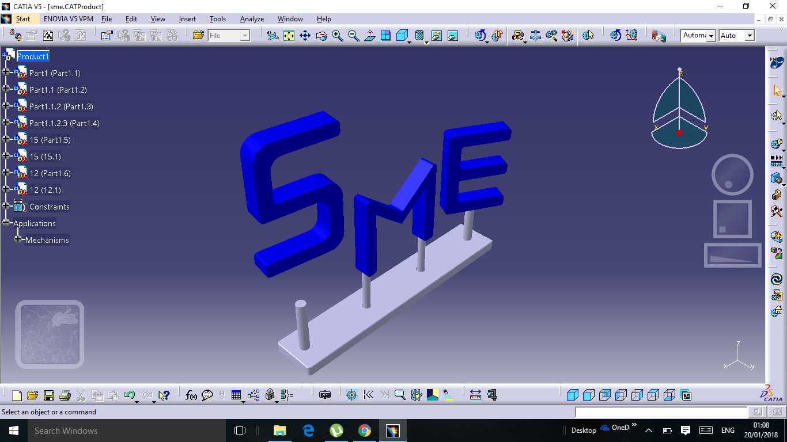The height and width of the screenshot is (442, 787).
Task: Click the hammer tool in right toolbar
Action: (x=777, y=211)
